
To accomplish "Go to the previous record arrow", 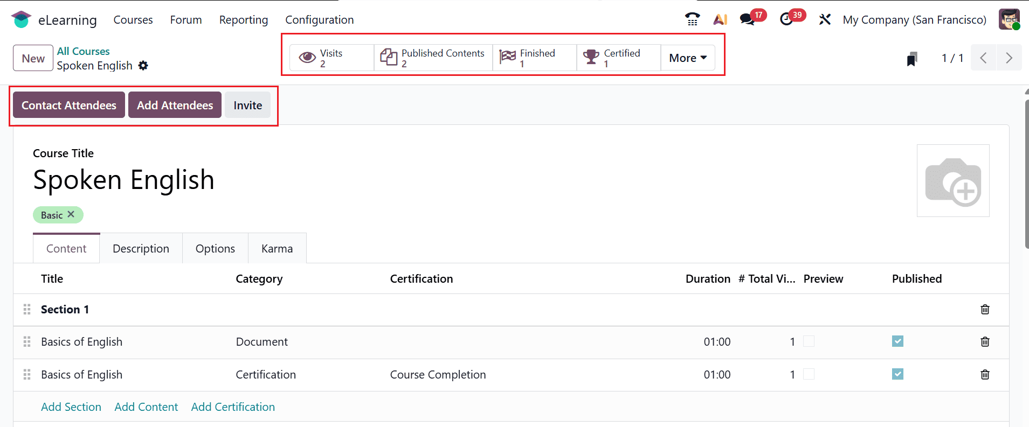I will [983, 58].
